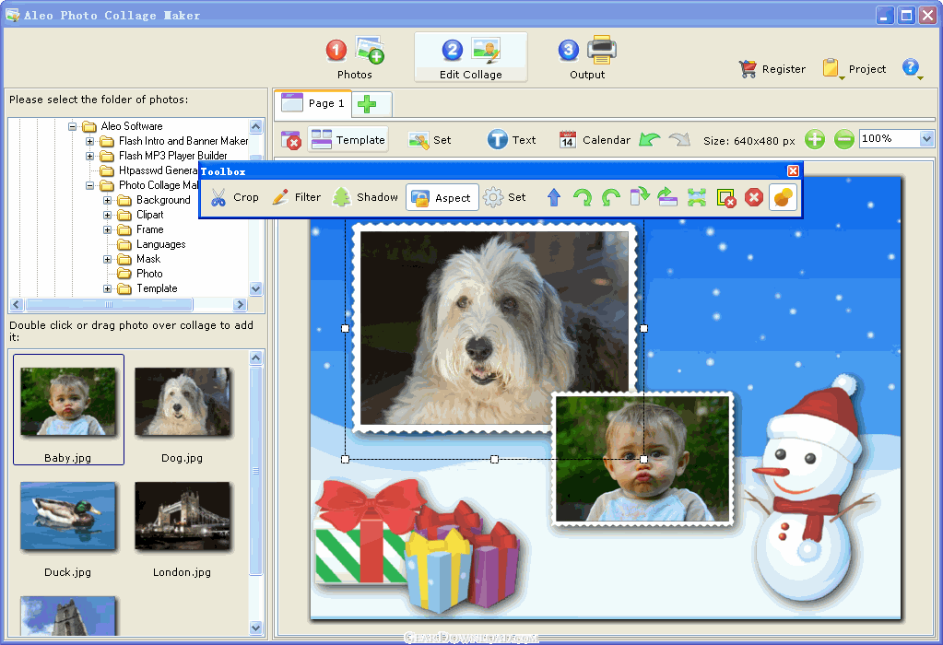Image resolution: width=943 pixels, height=645 pixels.
Task: Open the Filter pencil tool
Action: tap(296, 197)
